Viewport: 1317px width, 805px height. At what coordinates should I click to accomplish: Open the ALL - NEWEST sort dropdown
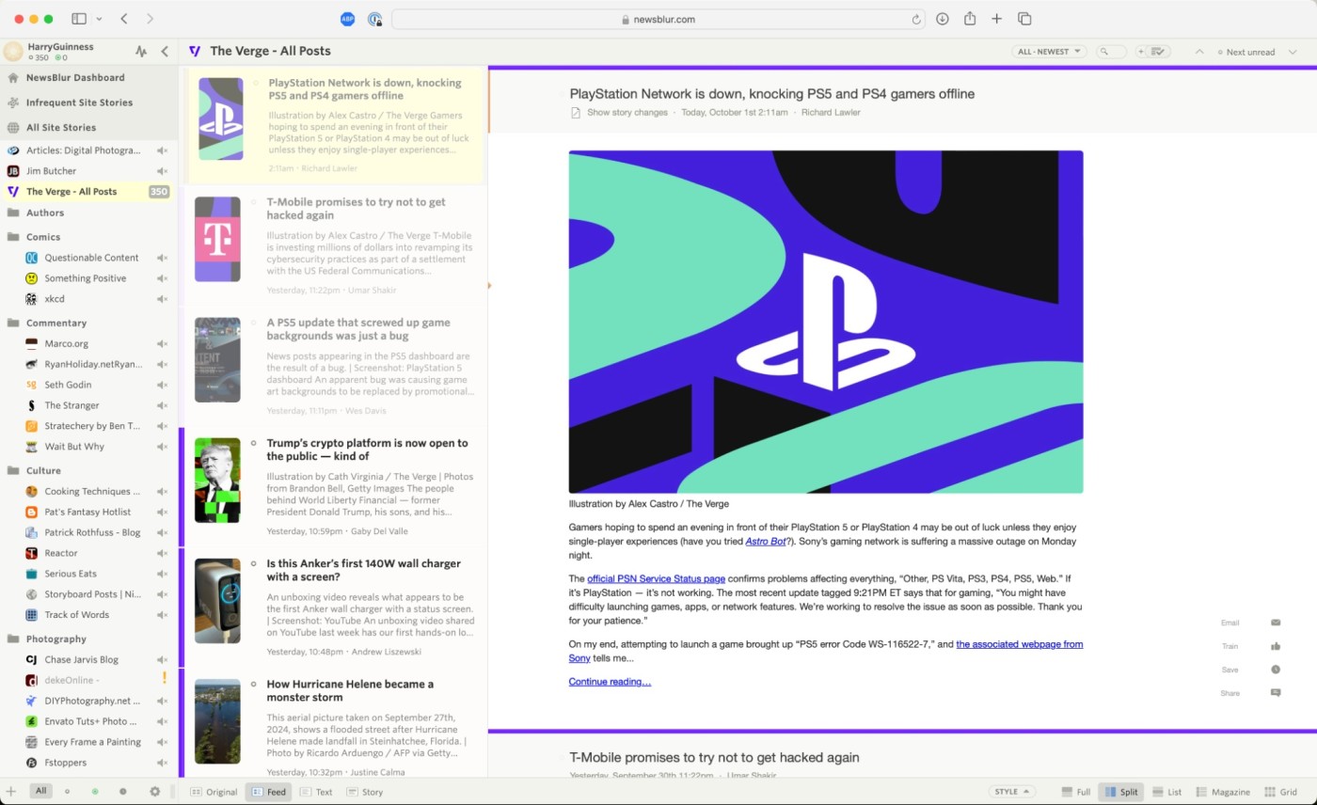pyautogui.click(x=1049, y=52)
